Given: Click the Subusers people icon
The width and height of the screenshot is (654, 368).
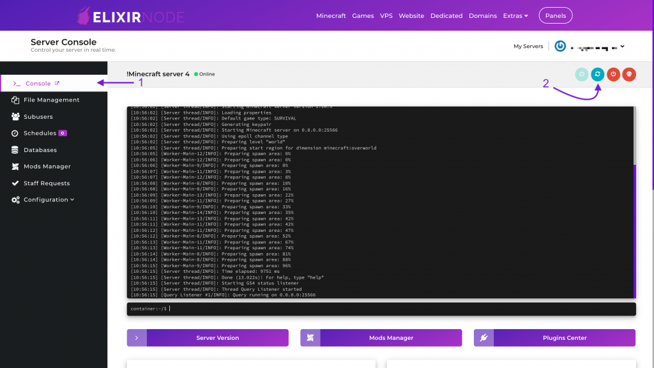Looking at the screenshot, I should (x=15, y=116).
